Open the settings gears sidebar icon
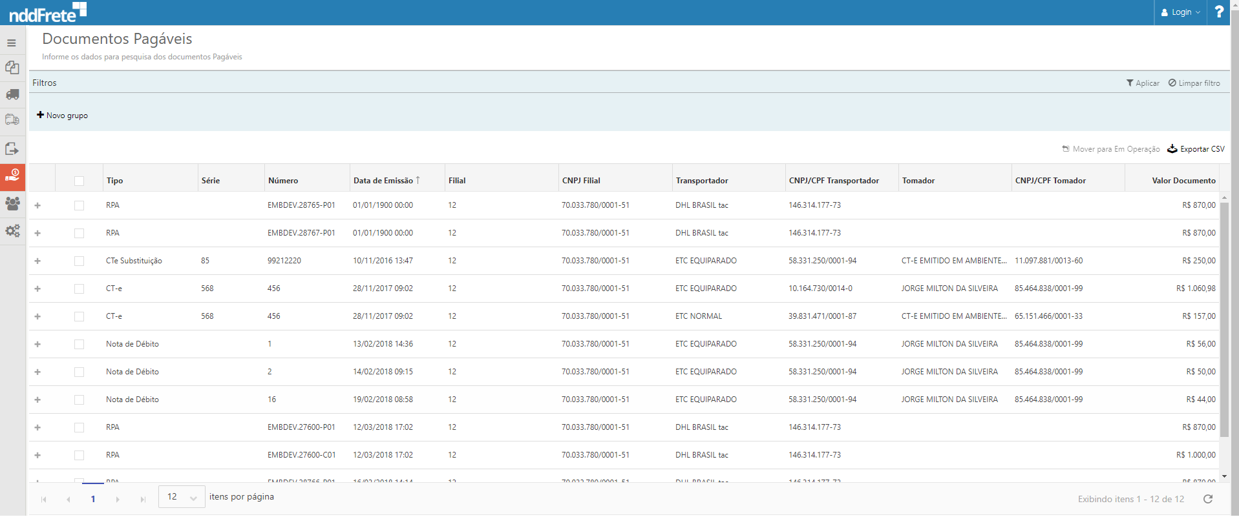The image size is (1239, 517). tap(12, 230)
